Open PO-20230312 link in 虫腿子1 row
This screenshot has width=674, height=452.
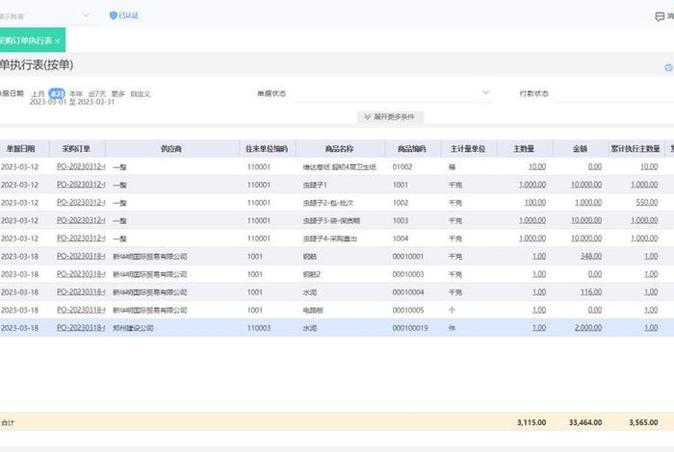(x=81, y=185)
